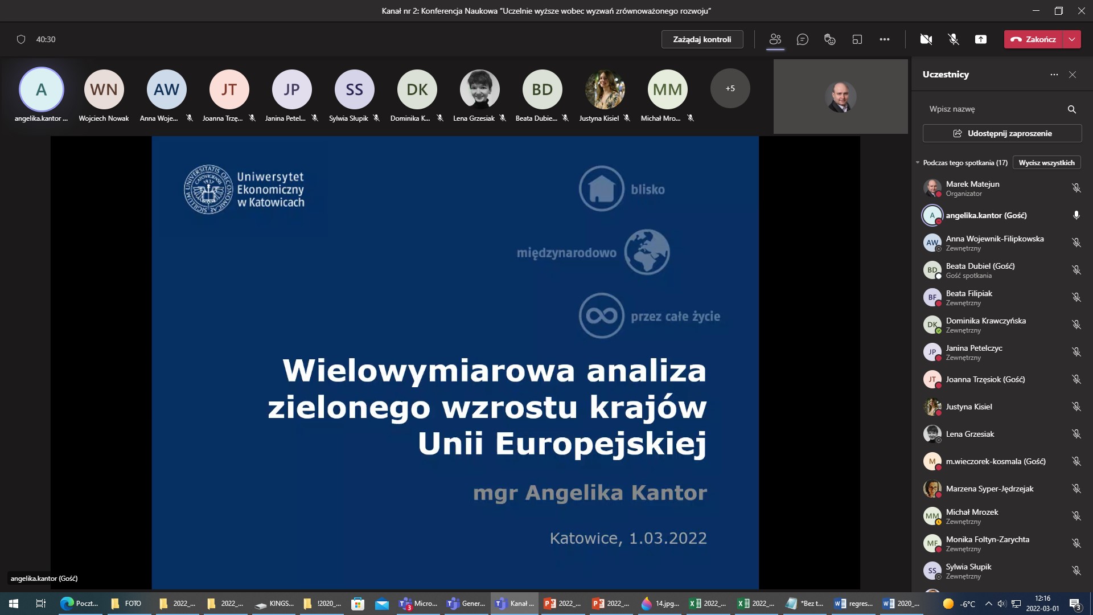Click angelika.kantor's active microphone icon
Image resolution: width=1093 pixels, height=615 pixels.
pyautogui.click(x=1075, y=215)
